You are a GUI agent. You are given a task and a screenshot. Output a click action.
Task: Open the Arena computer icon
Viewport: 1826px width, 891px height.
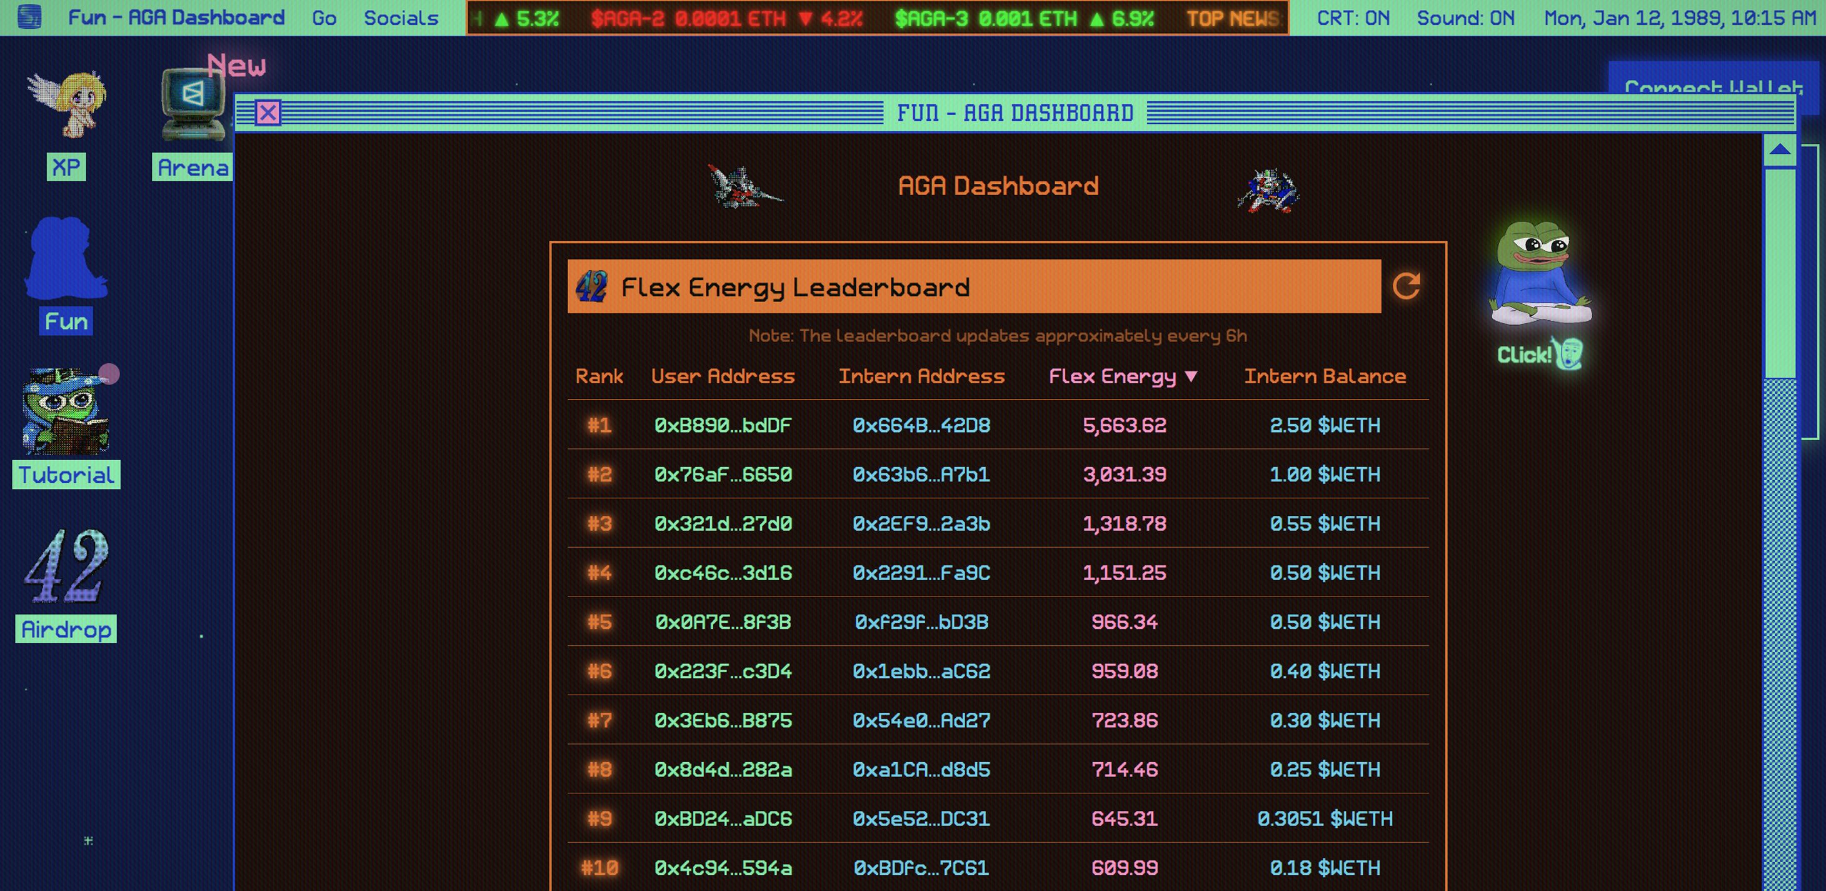tap(193, 106)
